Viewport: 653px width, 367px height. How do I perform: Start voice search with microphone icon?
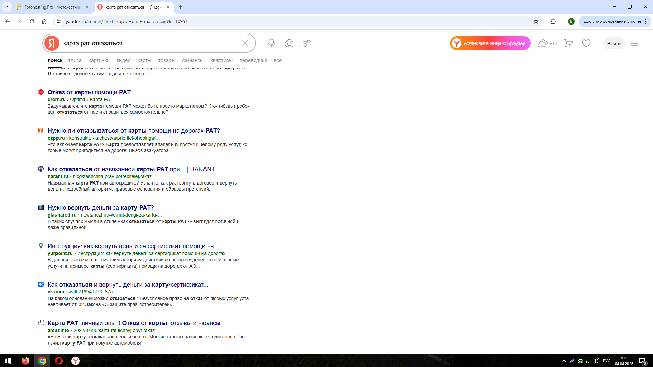pos(272,43)
